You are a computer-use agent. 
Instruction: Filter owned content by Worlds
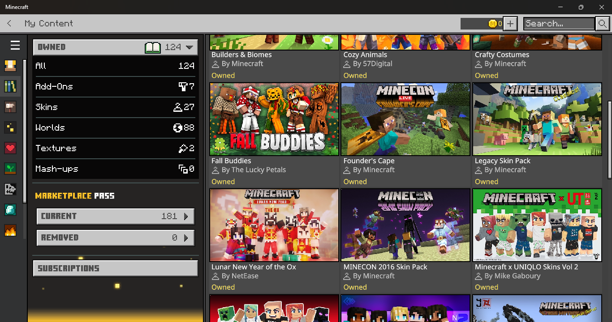tap(116, 127)
